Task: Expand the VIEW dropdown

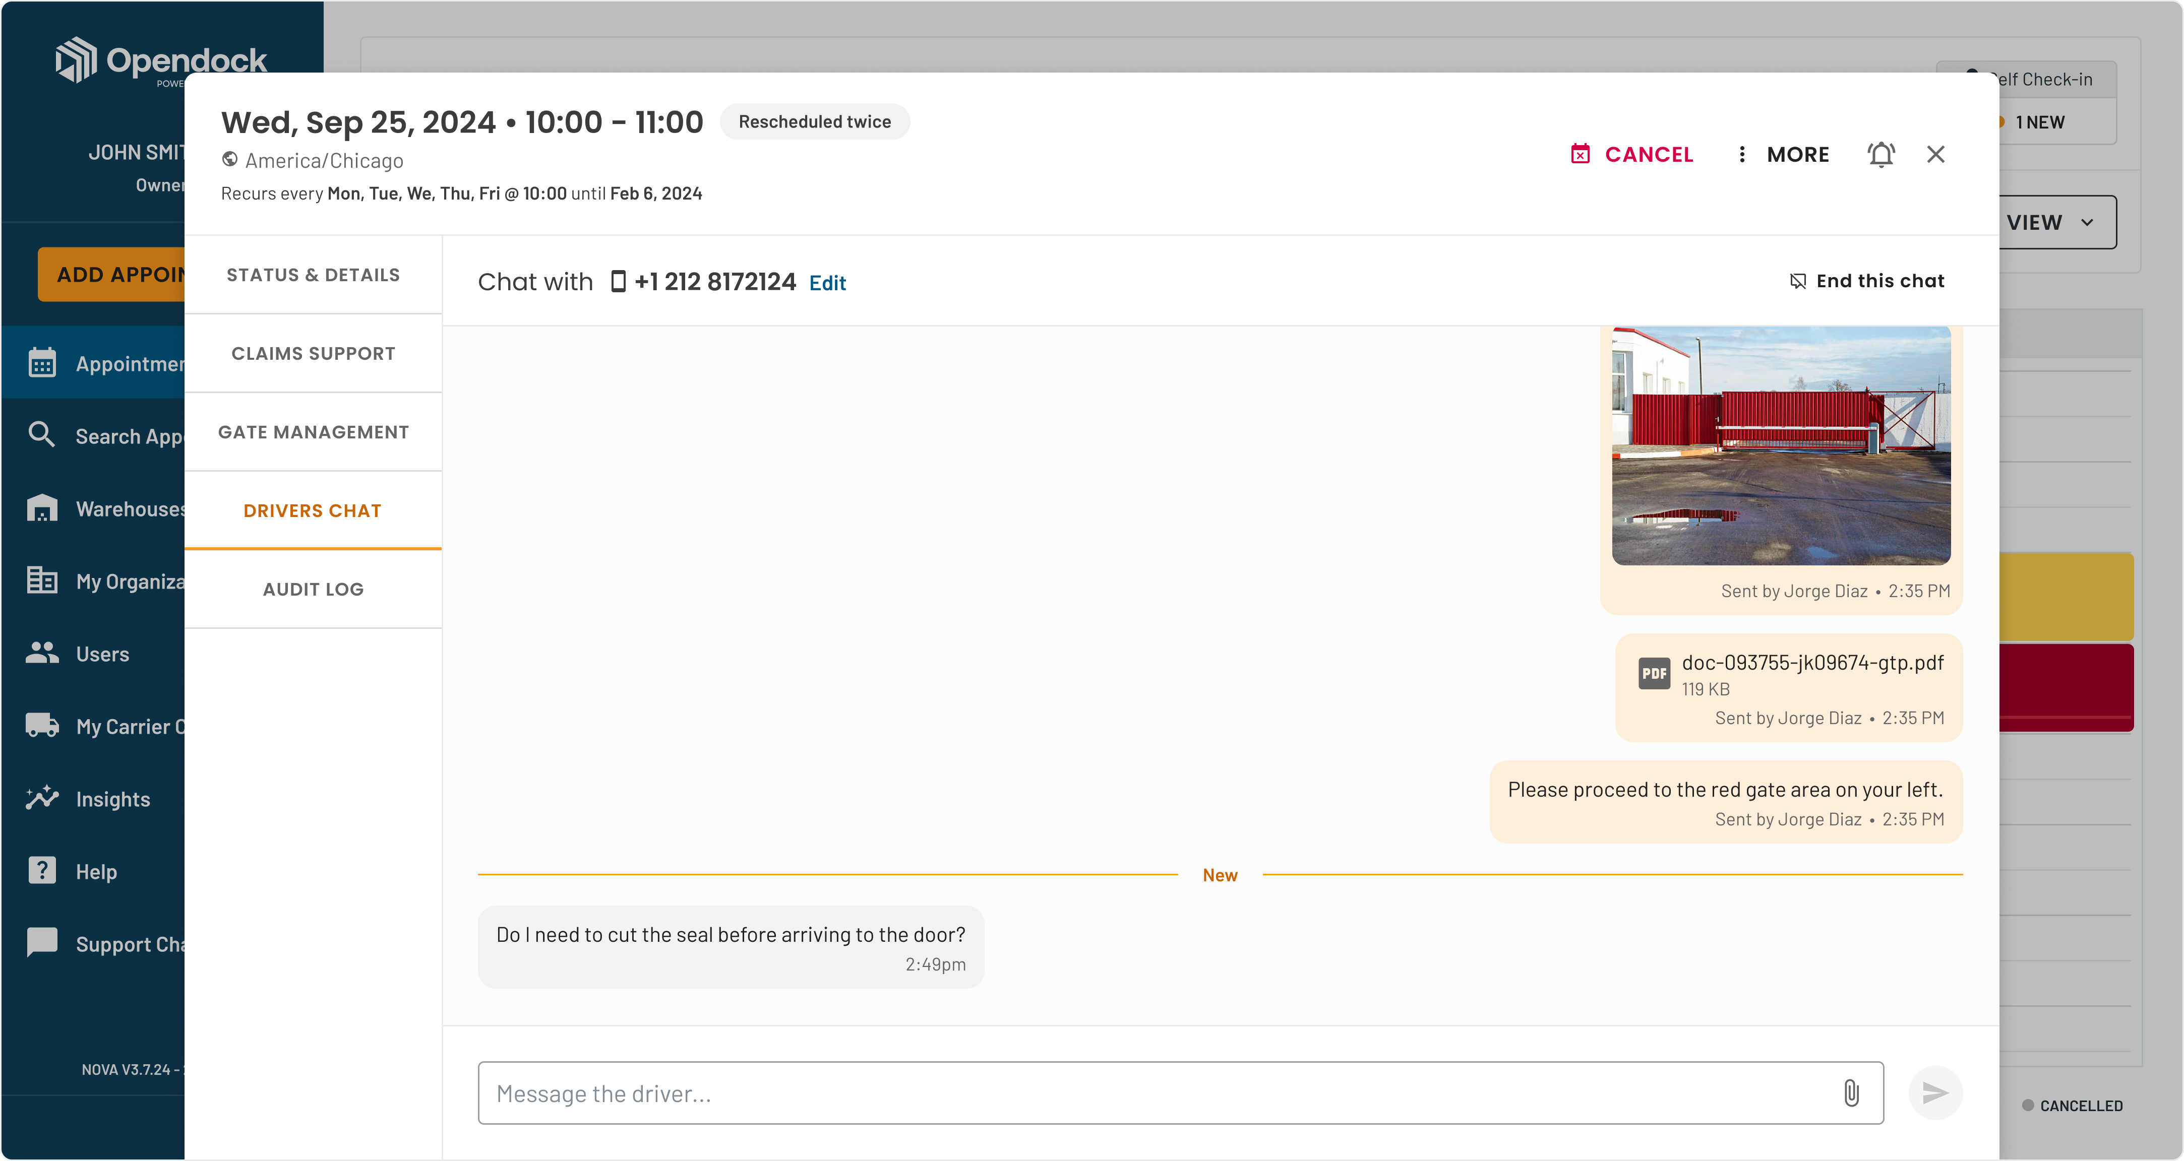Action: (2056, 222)
